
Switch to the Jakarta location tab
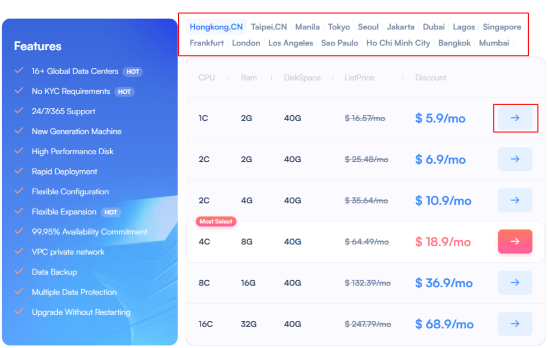[400, 27]
